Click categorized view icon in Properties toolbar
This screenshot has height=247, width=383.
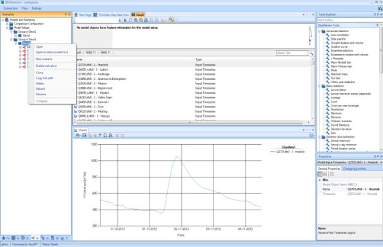pos(320,174)
